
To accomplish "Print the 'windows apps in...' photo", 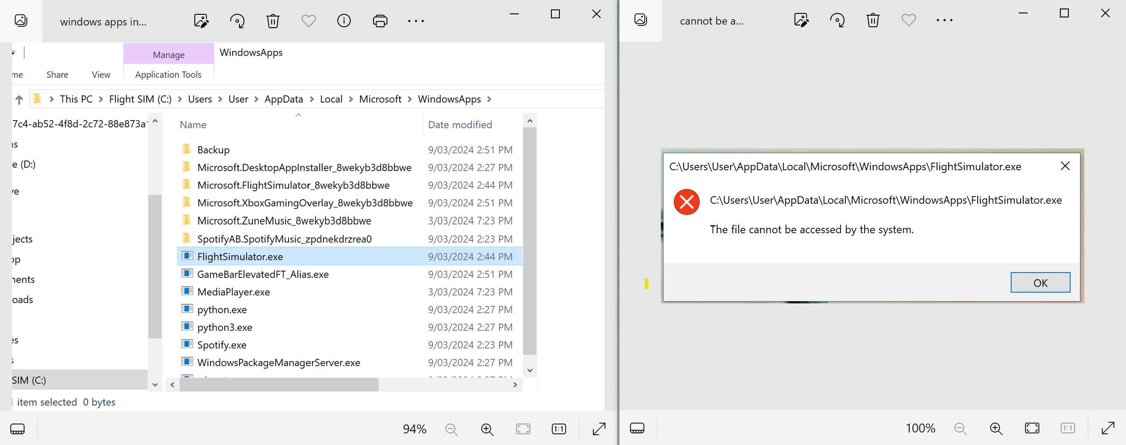I will tap(380, 21).
